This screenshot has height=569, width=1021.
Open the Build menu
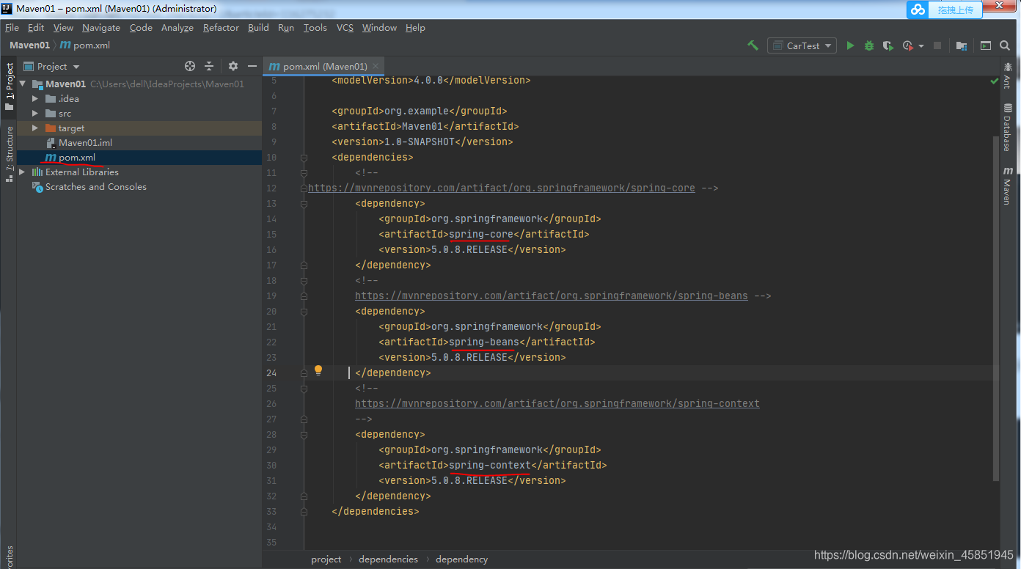pyautogui.click(x=258, y=27)
